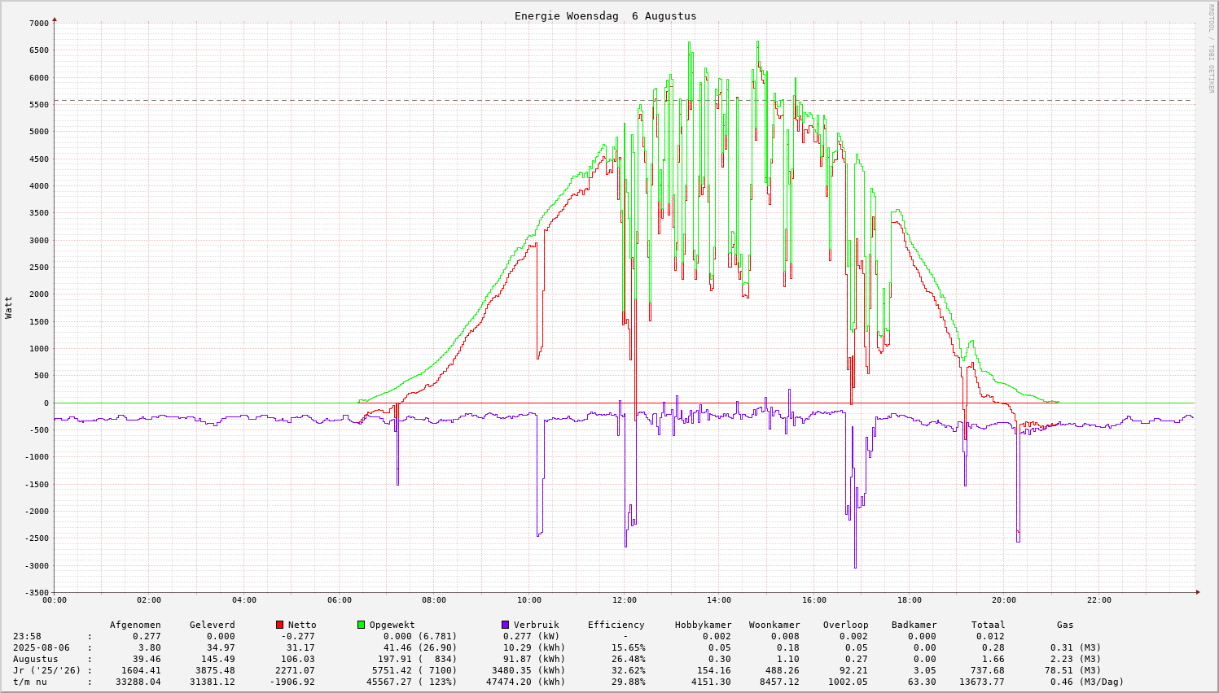Click the green Opgewekt legend swatch
This screenshot has height=693, width=1219.
(361, 625)
